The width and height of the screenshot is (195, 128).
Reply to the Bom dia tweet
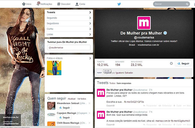pyautogui.click(x=150, y=125)
